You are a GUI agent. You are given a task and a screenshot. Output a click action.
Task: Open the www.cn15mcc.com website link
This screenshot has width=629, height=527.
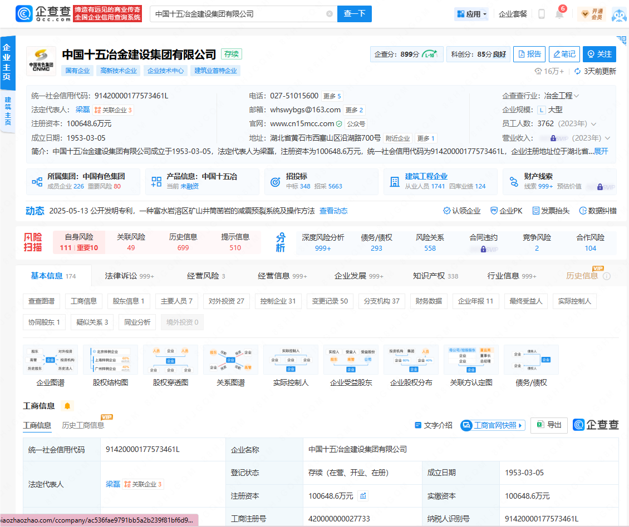click(302, 124)
